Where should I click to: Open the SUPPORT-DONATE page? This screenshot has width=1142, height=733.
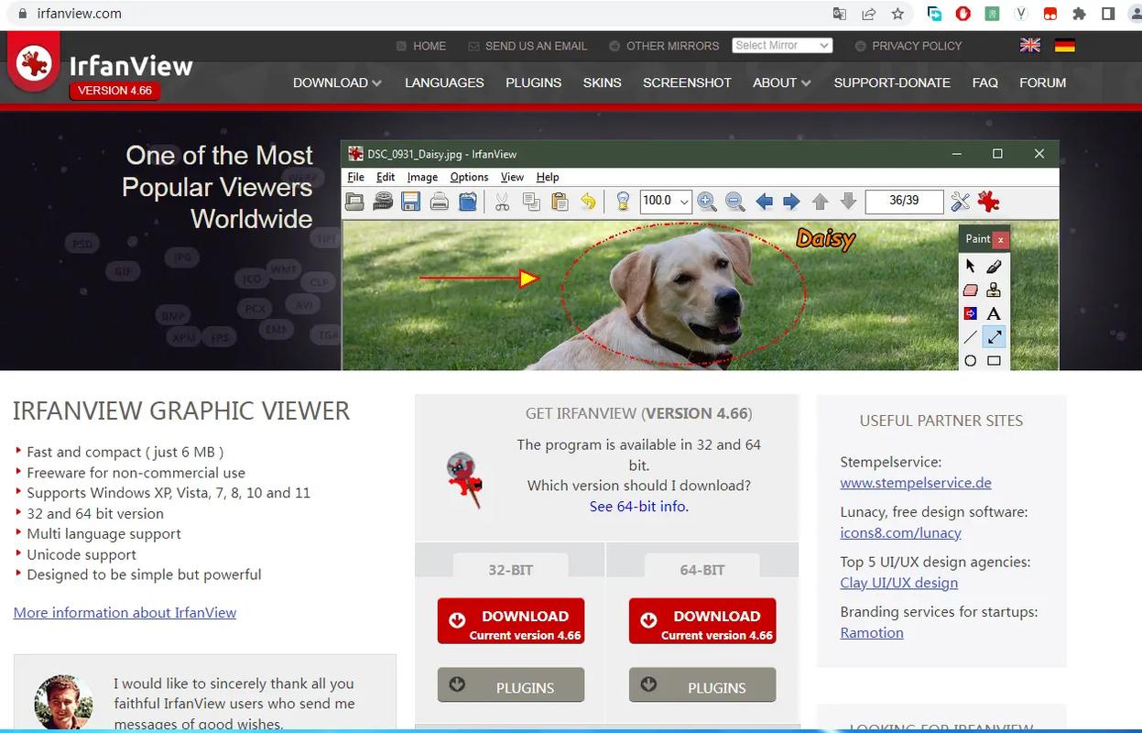click(x=892, y=82)
